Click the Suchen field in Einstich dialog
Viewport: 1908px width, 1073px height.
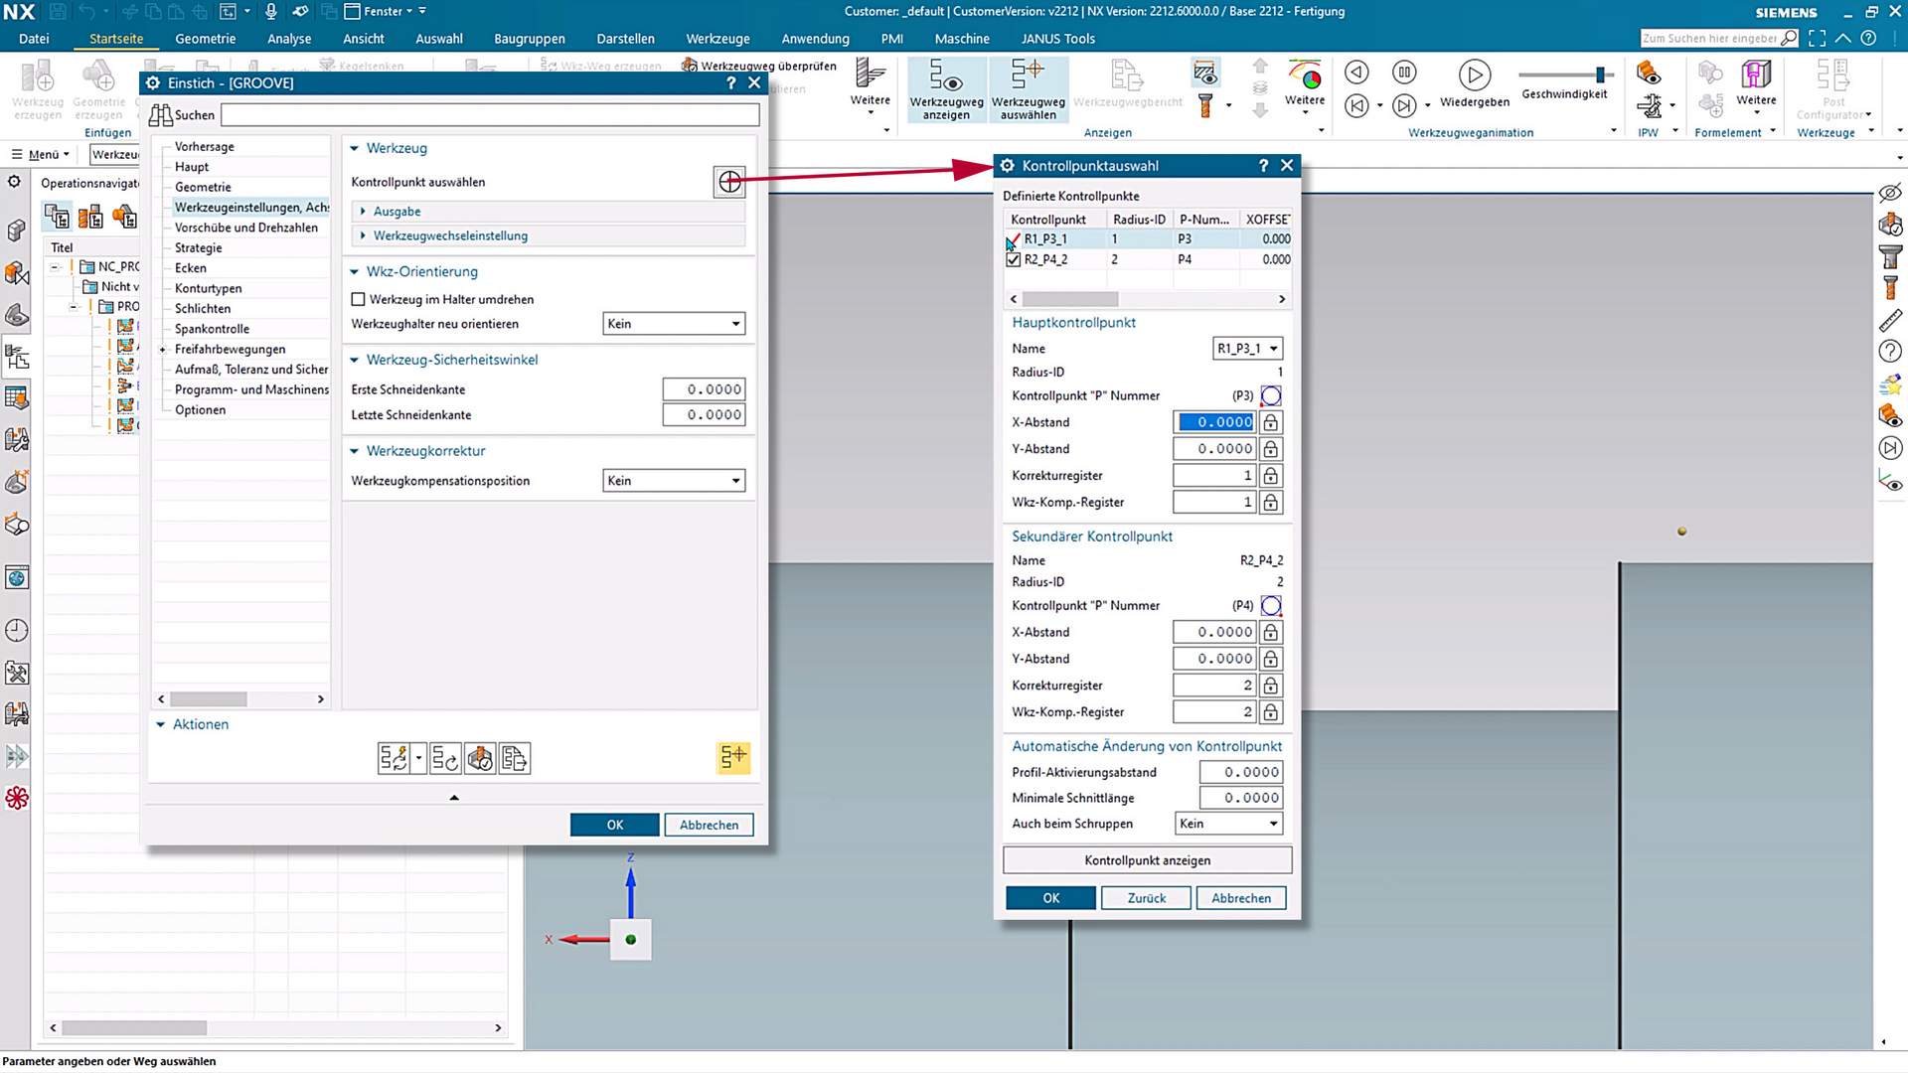(x=489, y=115)
